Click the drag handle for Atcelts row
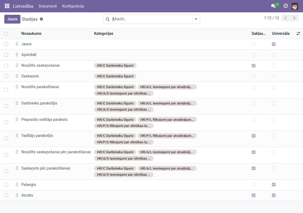Screen dimensions: 303x213 (x=17, y=195)
